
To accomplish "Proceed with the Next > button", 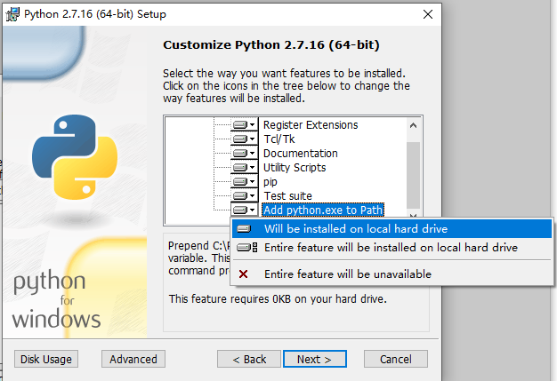I will [x=315, y=359].
